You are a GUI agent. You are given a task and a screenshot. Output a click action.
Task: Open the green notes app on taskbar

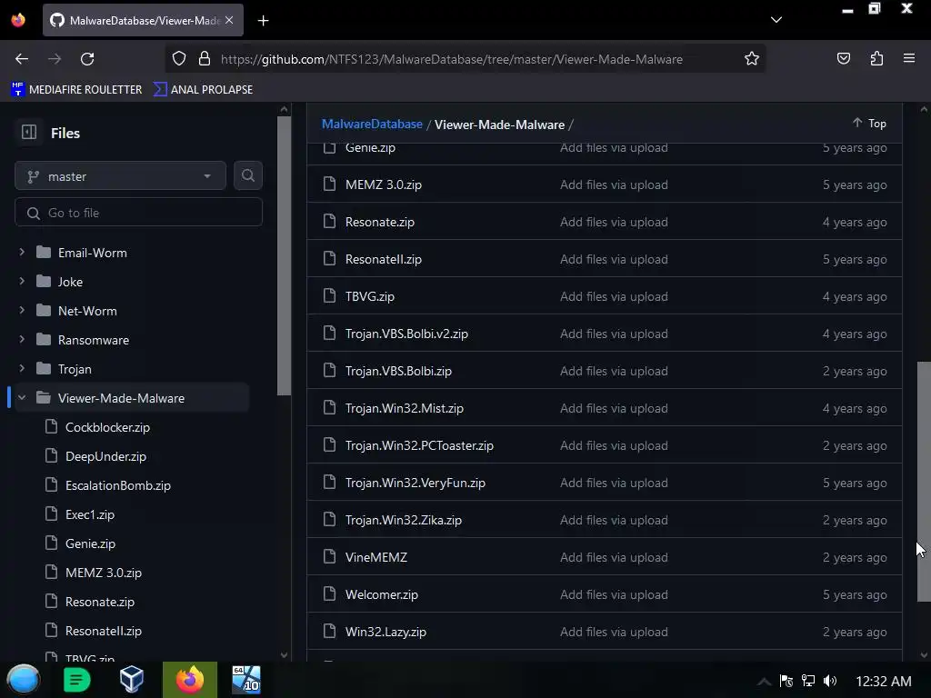76,680
